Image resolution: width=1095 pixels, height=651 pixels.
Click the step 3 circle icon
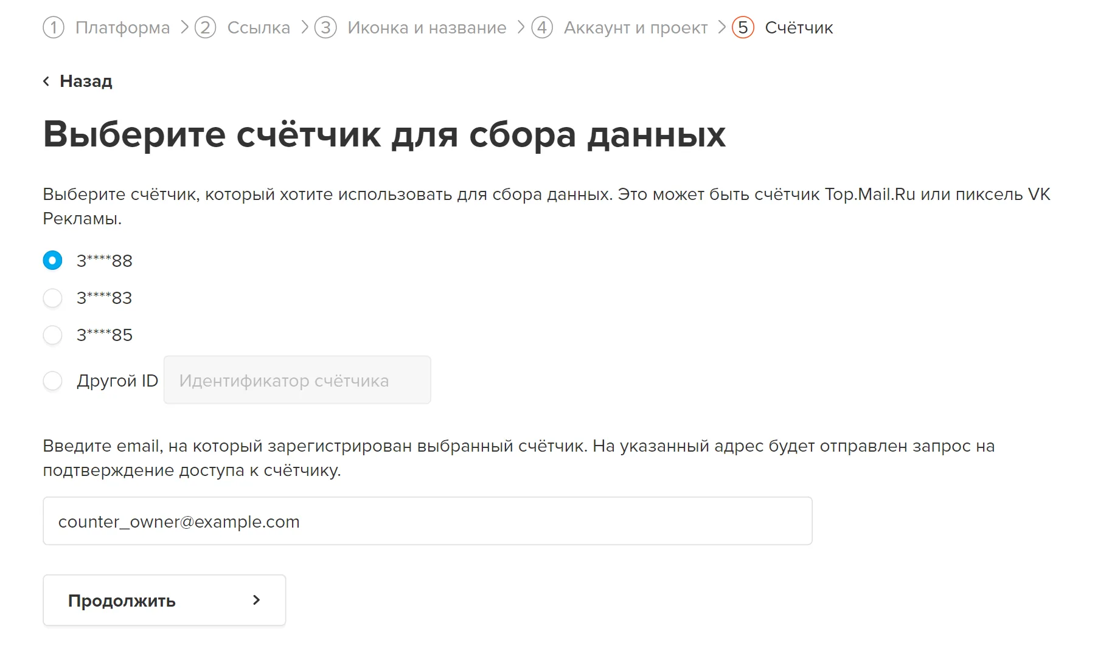[325, 27]
